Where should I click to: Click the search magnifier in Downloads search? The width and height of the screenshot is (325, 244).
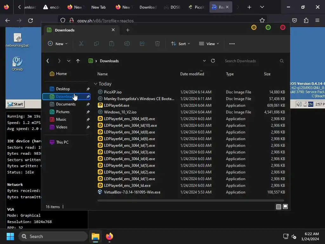(282, 61)
